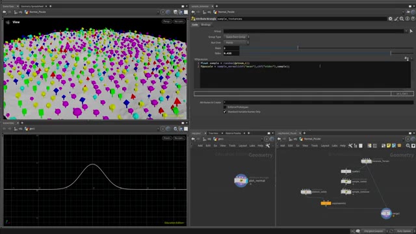Click network box icon in right network toolbar
The width and height of the screenshot is (416, 234).
[399, 146]
